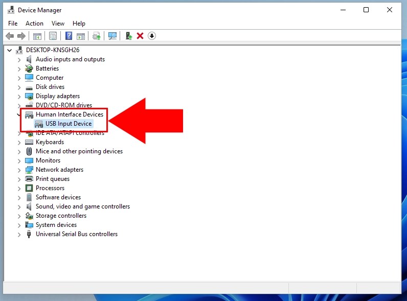This screenshot has height=301, width=407.
Task: Click the Batteries category icon
Action: tap(29, 68)
